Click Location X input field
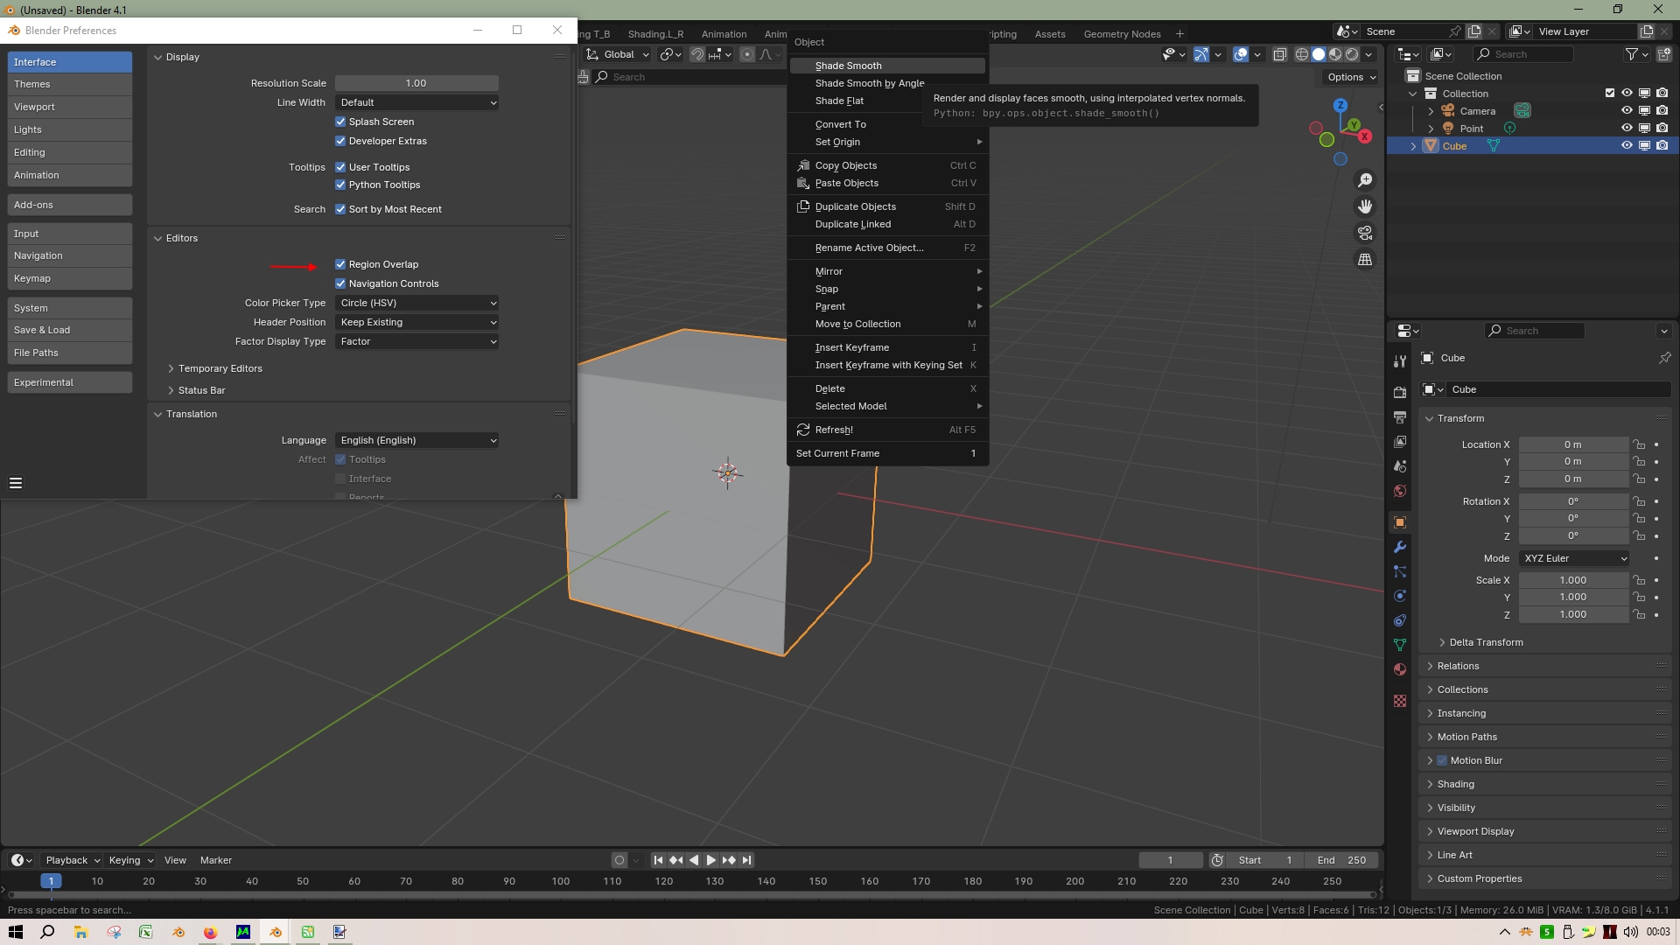 click(x=1572, y=444)
